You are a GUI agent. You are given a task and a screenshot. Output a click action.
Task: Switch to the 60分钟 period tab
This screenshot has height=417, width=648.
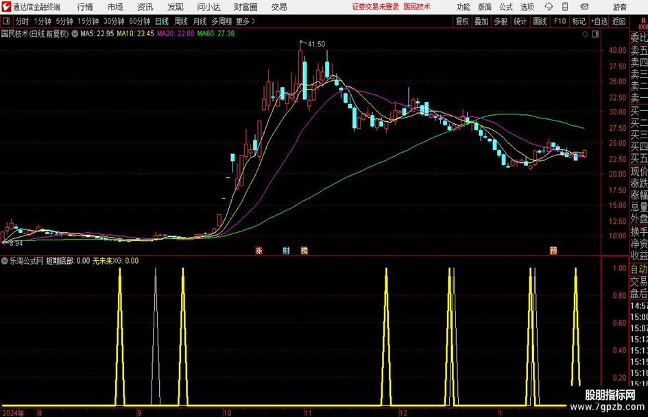pos(140,21)
